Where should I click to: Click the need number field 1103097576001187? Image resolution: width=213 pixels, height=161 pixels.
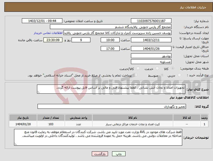[151, 21]
